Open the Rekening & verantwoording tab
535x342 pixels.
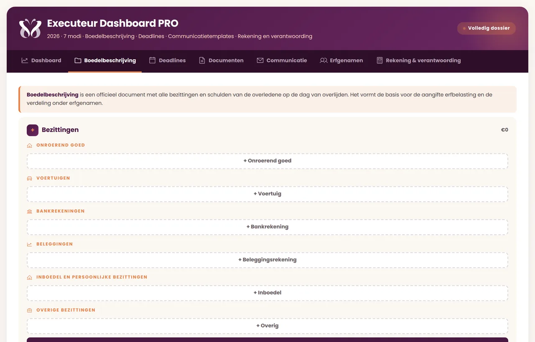[418, 61]
